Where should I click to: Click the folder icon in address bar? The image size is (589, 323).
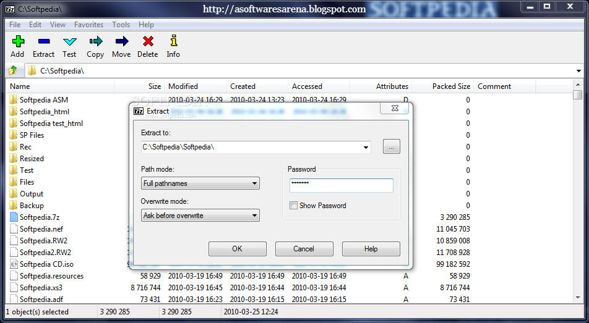click(32, 70)
